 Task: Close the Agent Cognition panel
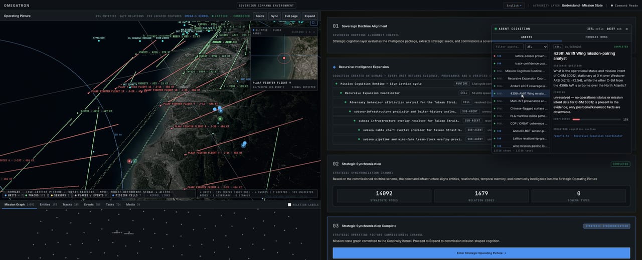coord(626,29)
